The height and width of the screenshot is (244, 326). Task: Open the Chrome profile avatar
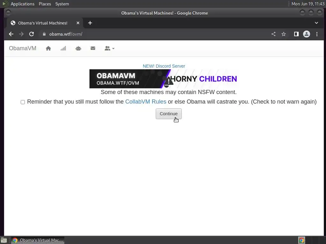pyautogui.click(x=307, y=34)
